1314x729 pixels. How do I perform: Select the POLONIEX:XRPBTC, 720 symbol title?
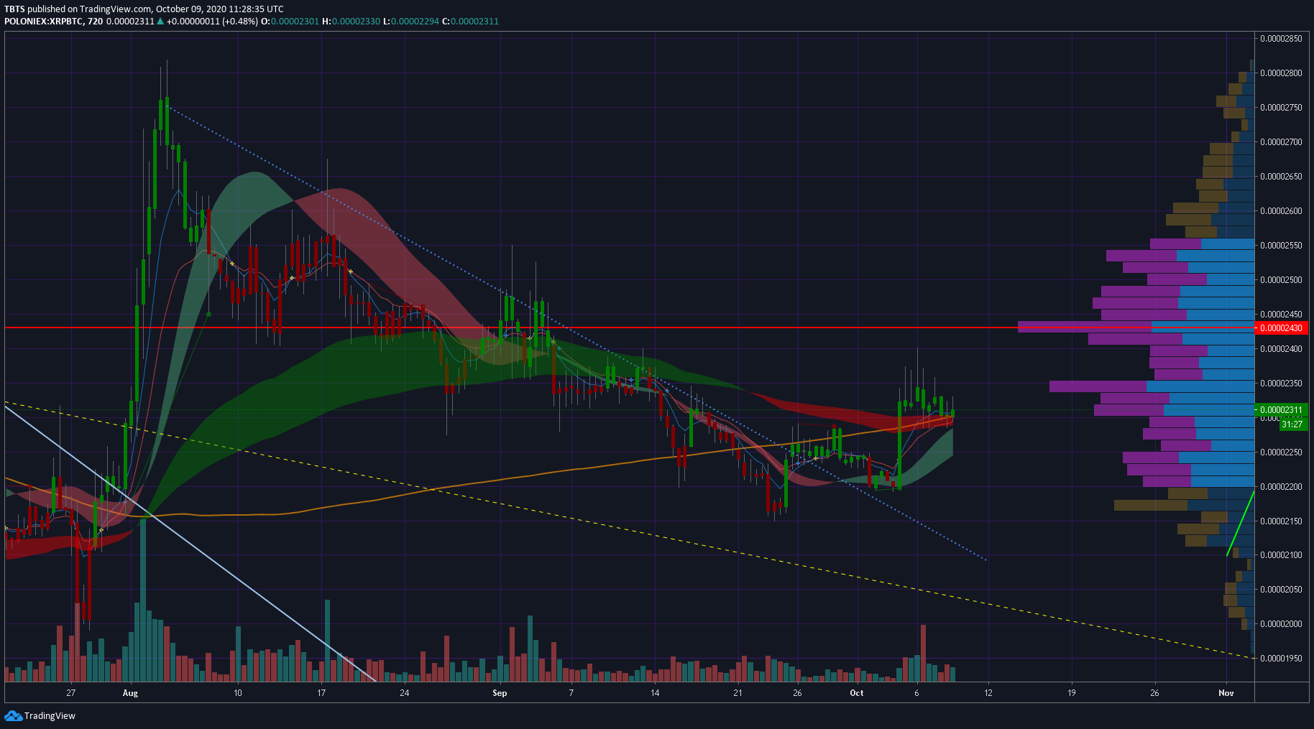point(53,21)
